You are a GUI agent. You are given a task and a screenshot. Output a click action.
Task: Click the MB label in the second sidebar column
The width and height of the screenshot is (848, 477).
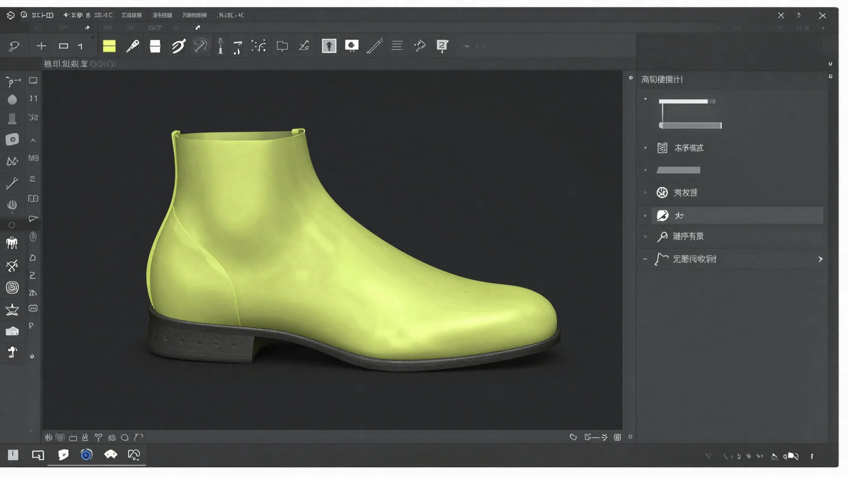coord(34,159)
